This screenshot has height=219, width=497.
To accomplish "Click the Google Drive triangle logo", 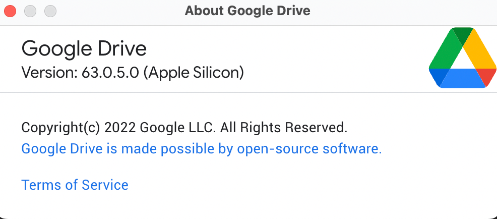I will 463,58.
